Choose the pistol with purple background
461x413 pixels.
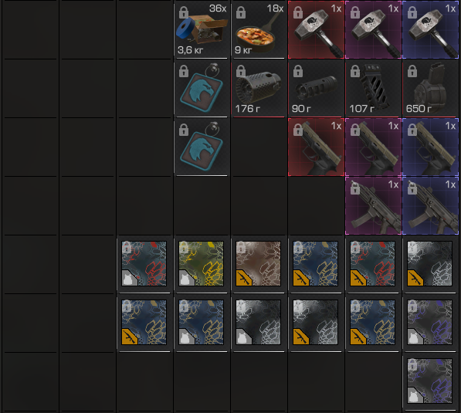point(373,147)
